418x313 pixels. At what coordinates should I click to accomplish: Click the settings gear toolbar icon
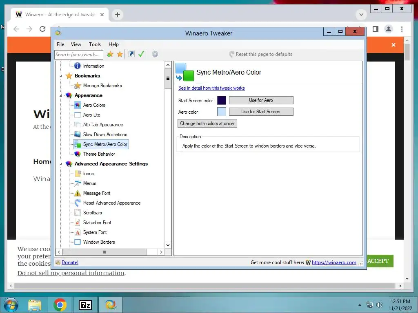pos(155,54)
